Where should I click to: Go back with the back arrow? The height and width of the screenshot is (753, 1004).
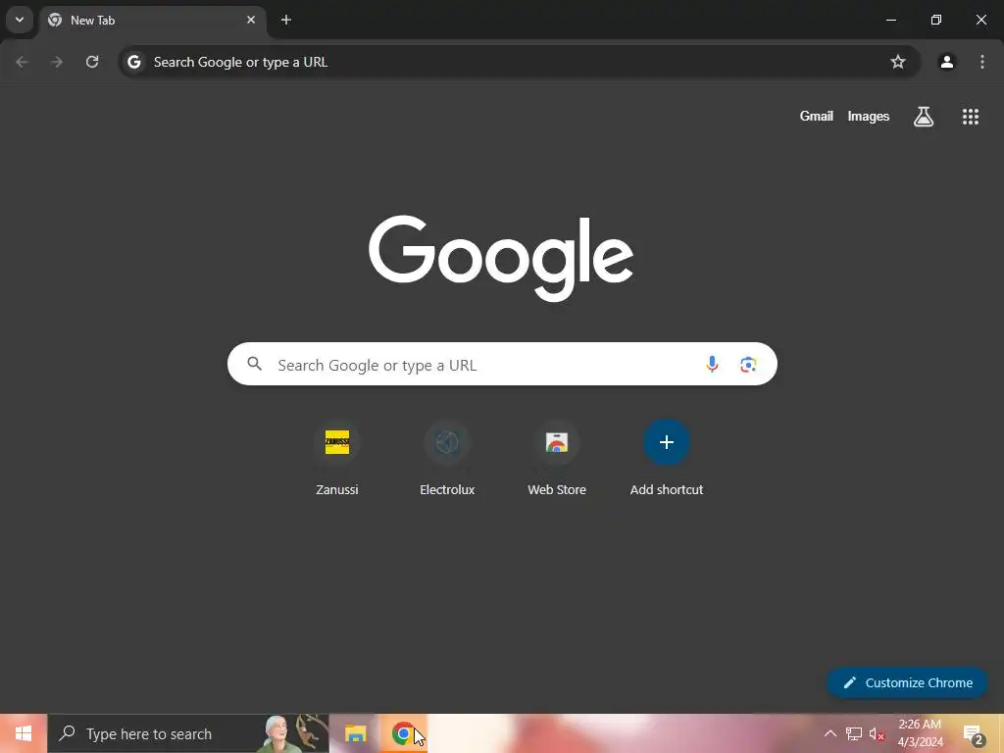point(22,62)
